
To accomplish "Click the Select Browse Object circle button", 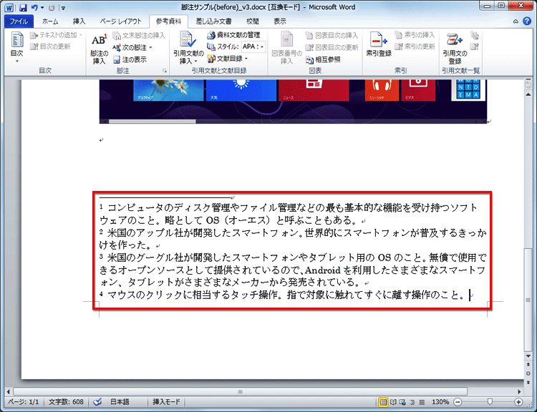I will pos(528,373).
